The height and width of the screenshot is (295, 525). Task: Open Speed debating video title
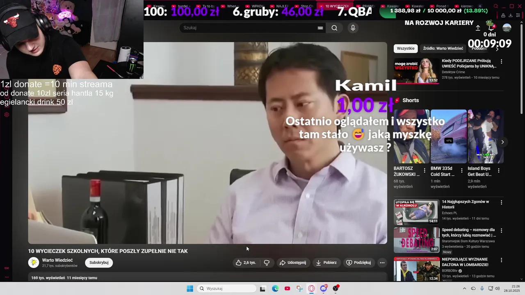[x=469, y=233]
